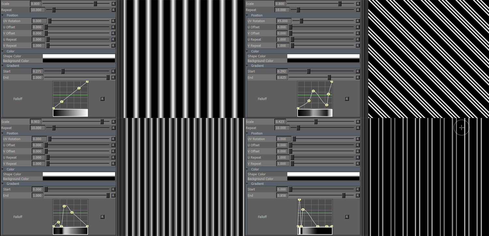Open white Shape Color swatch in Scale 0.423 panel
This screenshot has width=489, height=236.
point(323,174)
